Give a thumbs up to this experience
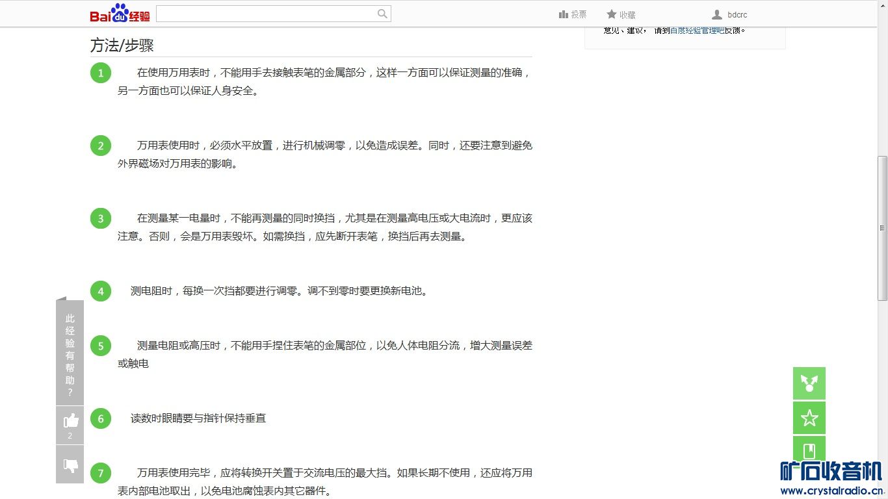 point(70,425)
